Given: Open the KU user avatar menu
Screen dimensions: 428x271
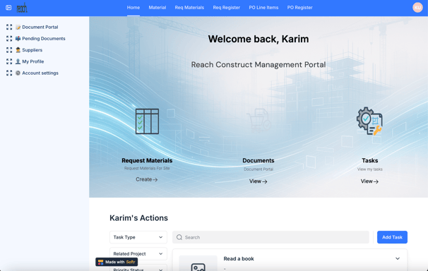Looking at the screenshot, I should click(417, 8).
